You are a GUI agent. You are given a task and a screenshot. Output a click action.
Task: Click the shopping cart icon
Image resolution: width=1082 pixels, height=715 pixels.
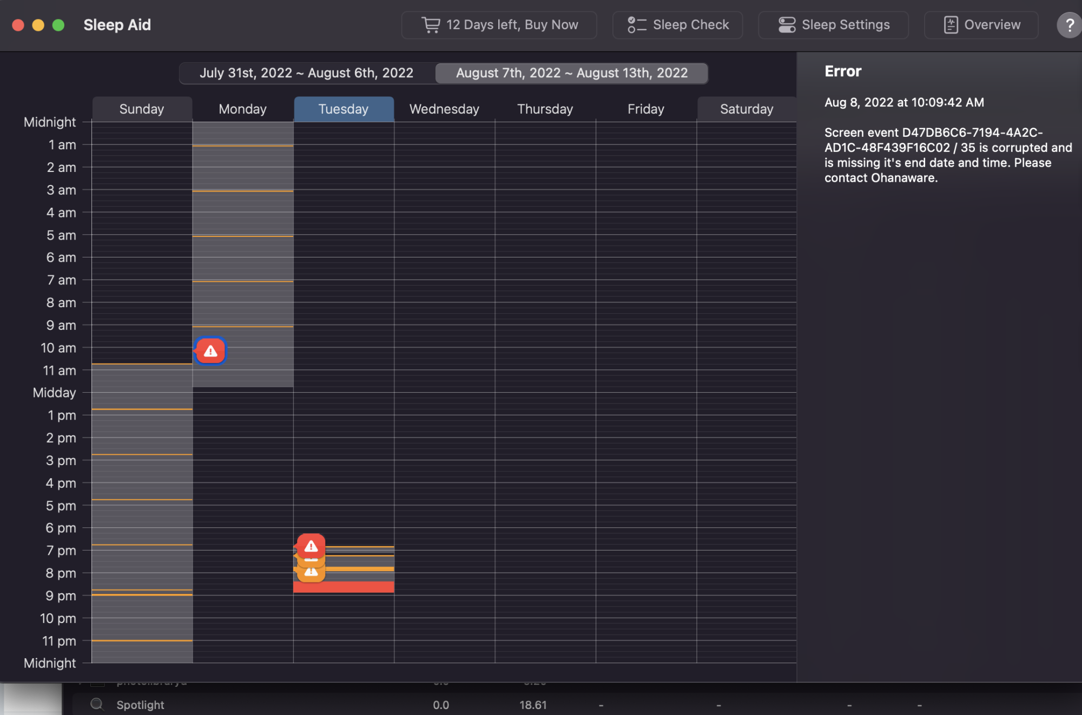coord(431,25)
